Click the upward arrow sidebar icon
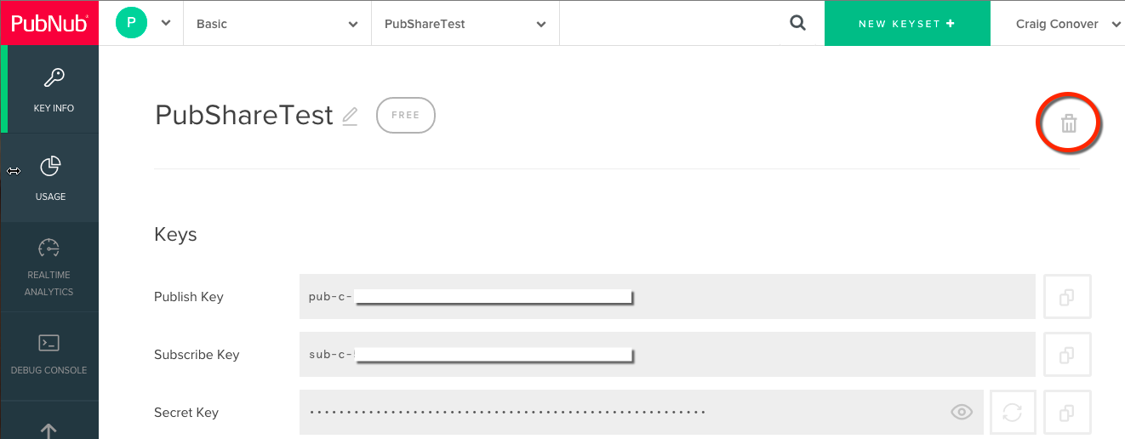Screen dimensions: 1125x439 click(49, 430)
